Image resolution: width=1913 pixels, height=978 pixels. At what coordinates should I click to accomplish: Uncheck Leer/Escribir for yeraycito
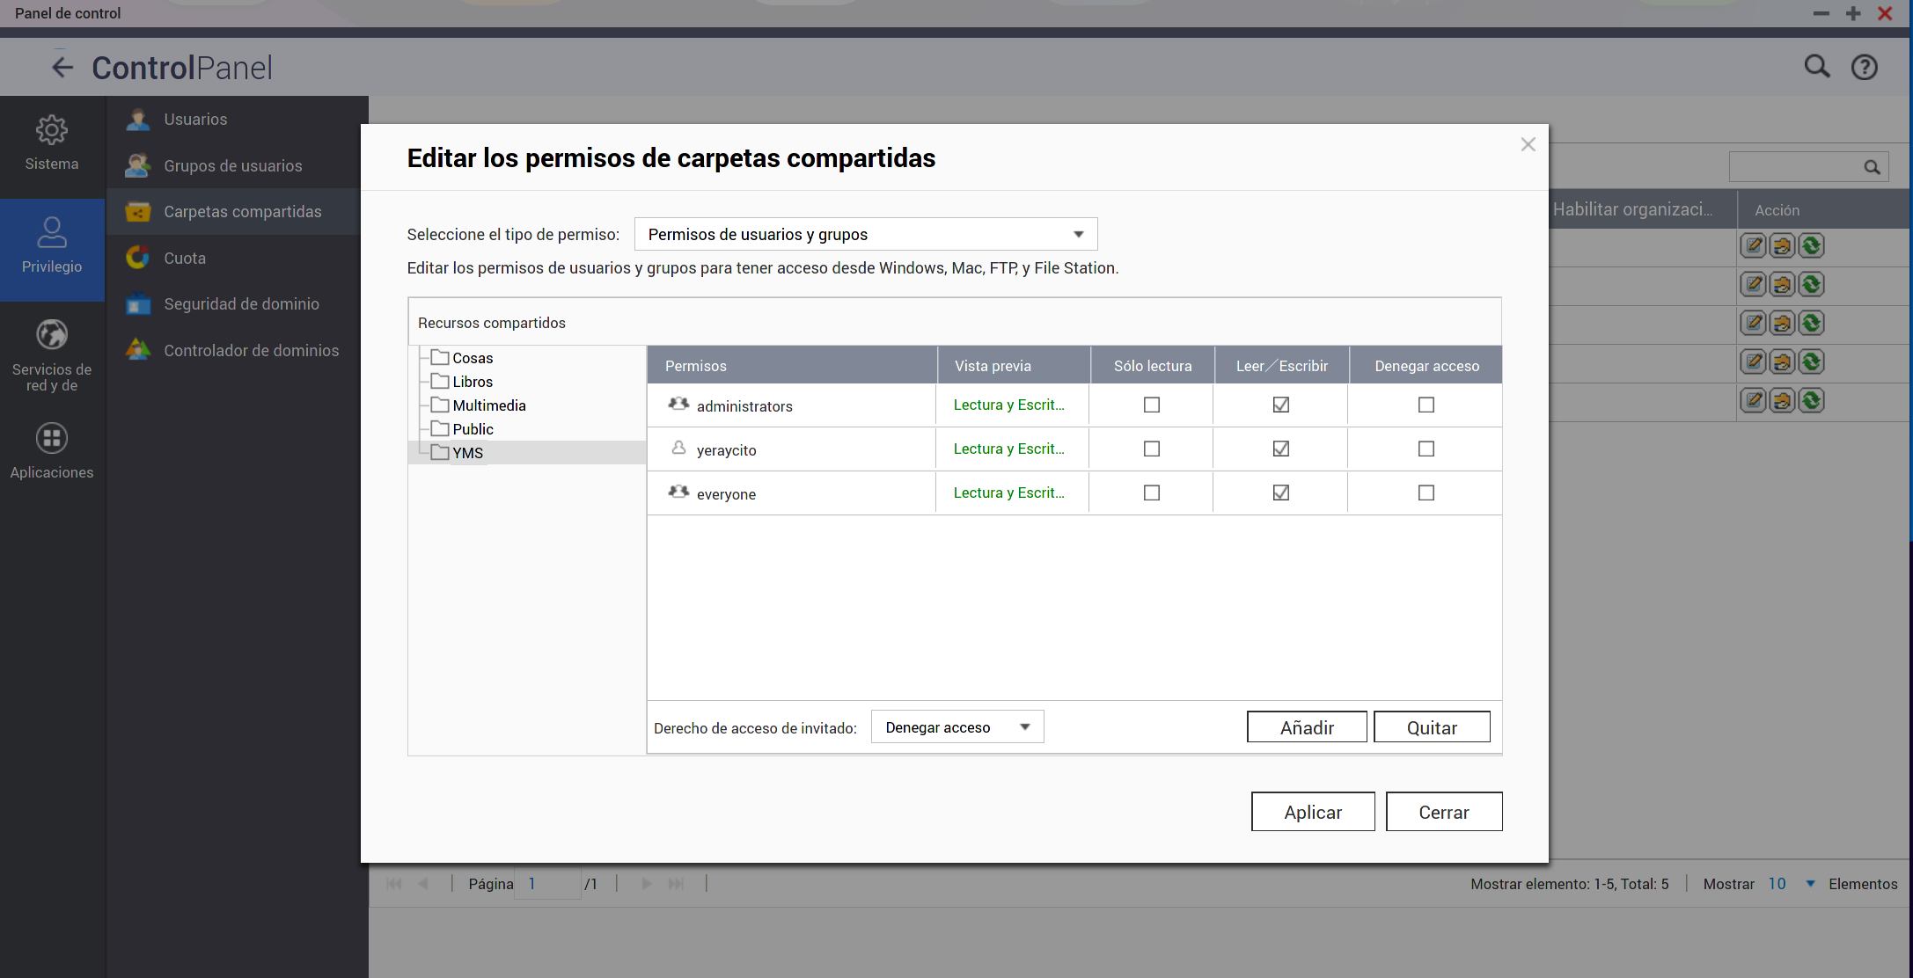pos(1280,449)
